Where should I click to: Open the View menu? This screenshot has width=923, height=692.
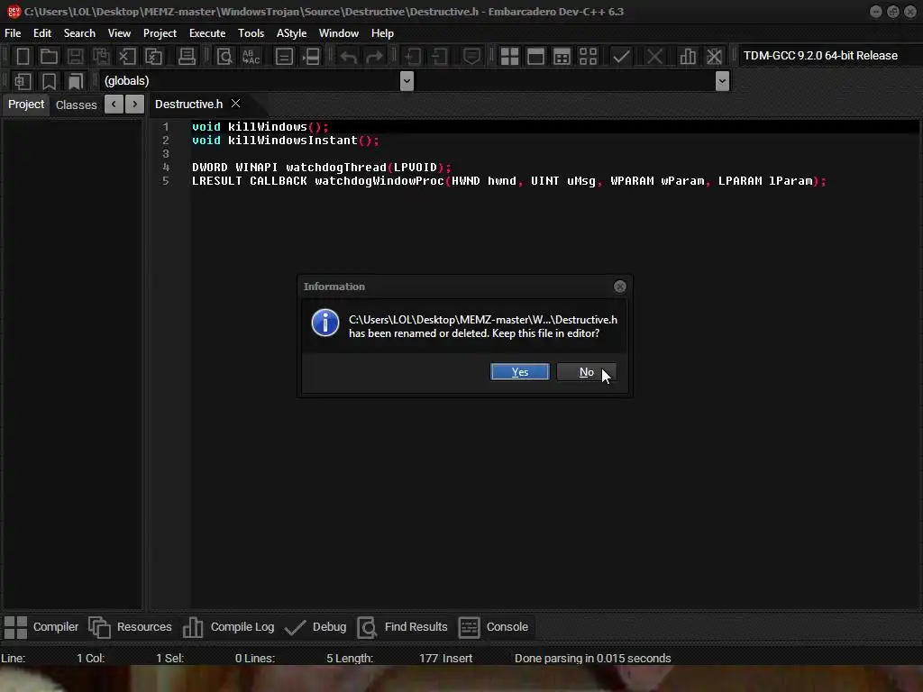[x=119, y=33]
